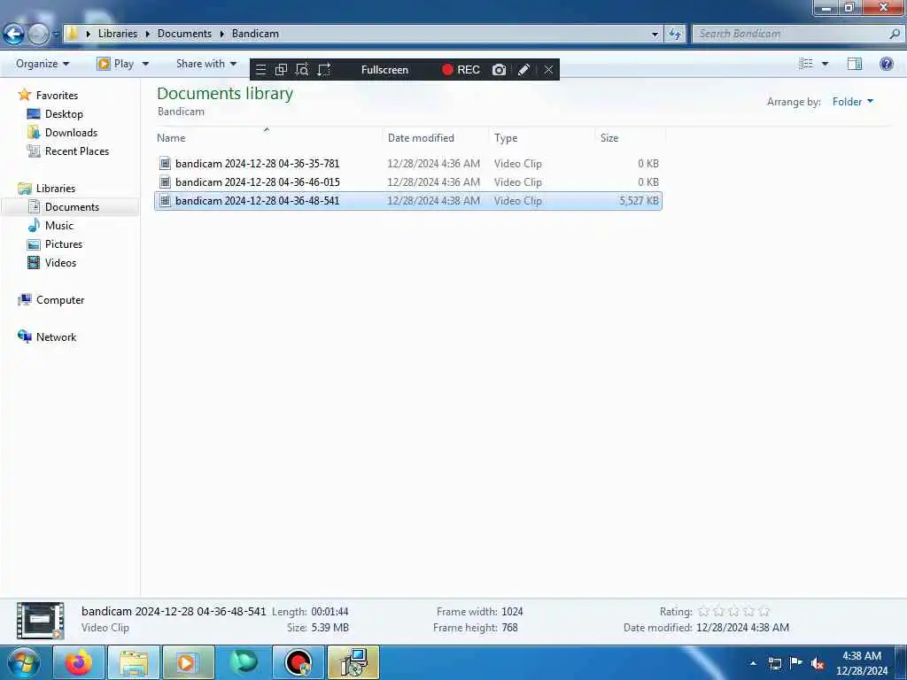Select the Bandicam window capture mode icon

point(281,70)
